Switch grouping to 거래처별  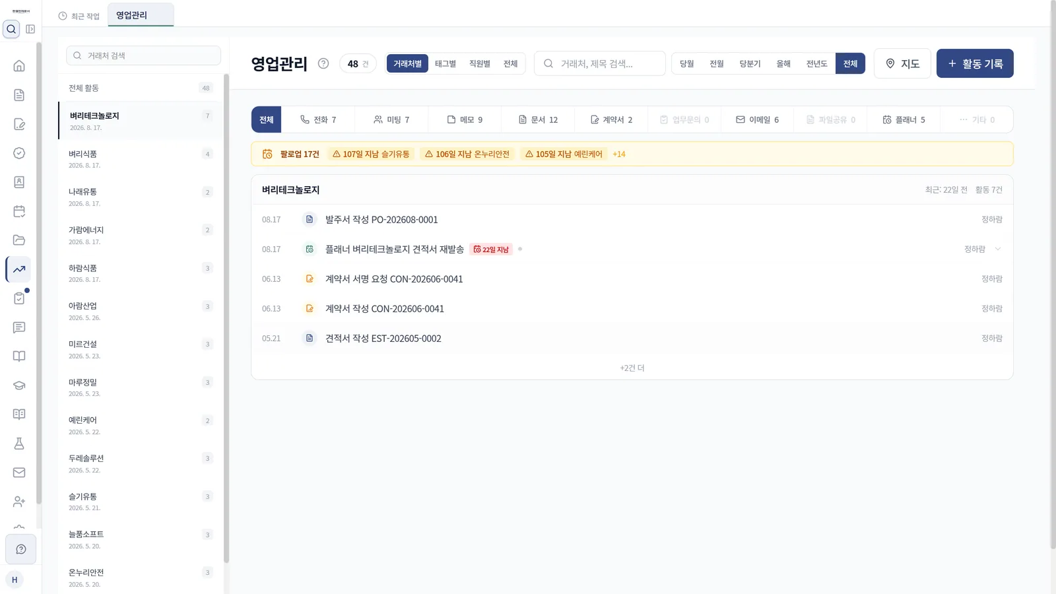click(x=407, y=63)
